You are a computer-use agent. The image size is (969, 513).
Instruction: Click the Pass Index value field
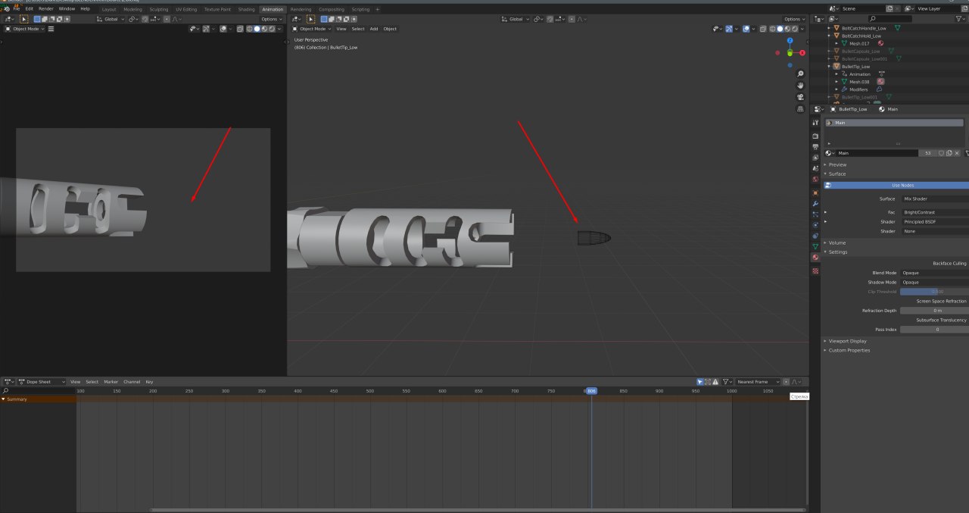(934, 329)
